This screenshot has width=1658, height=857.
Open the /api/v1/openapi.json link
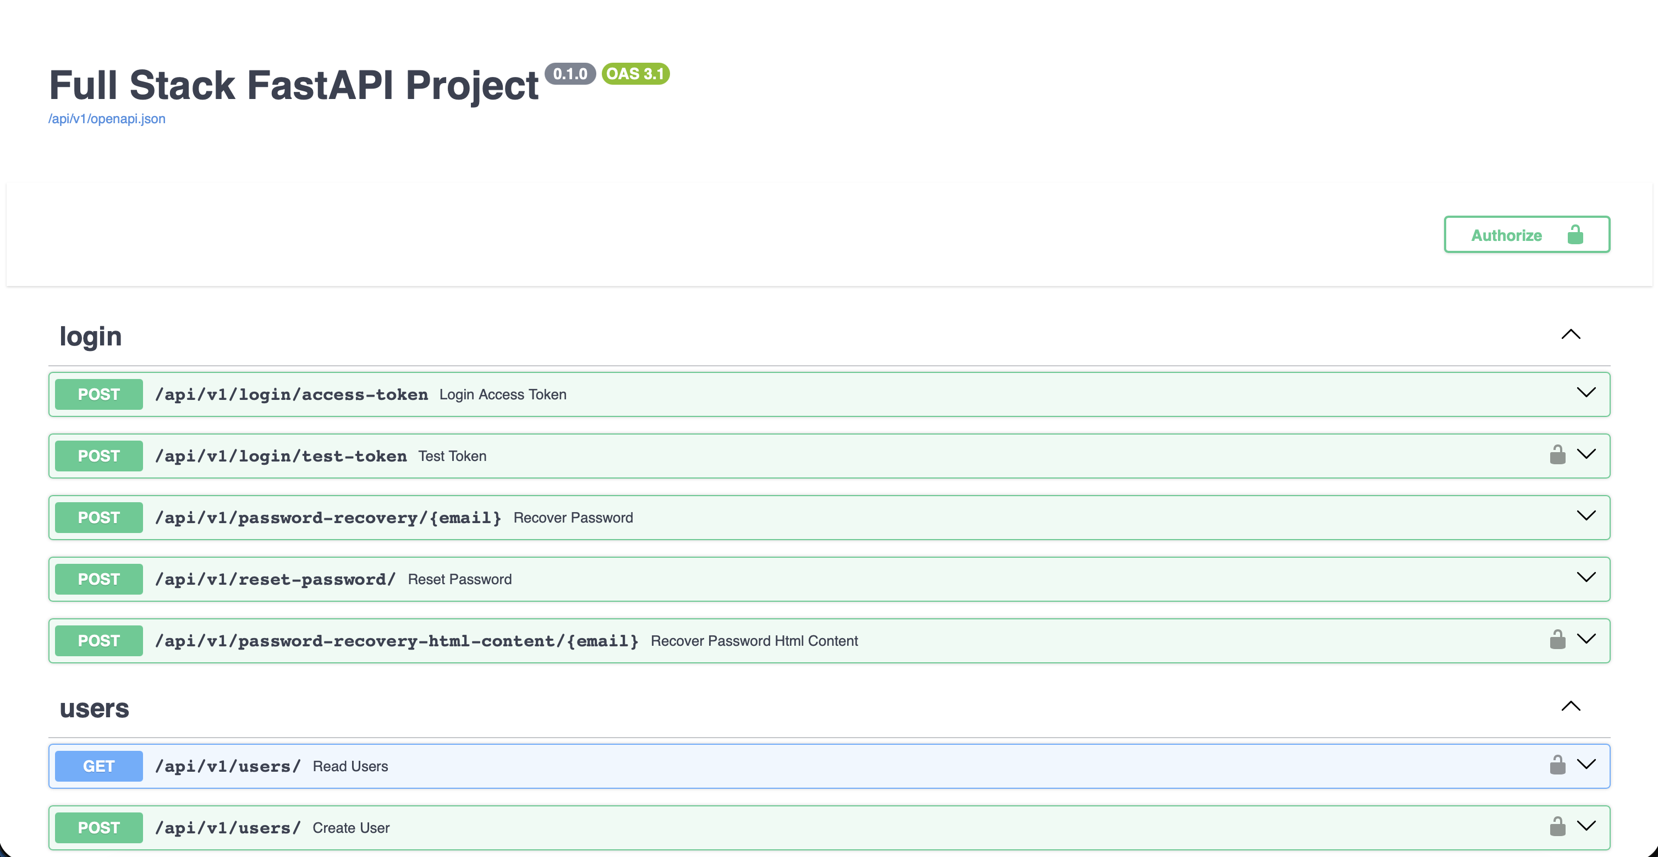[107, 119]
